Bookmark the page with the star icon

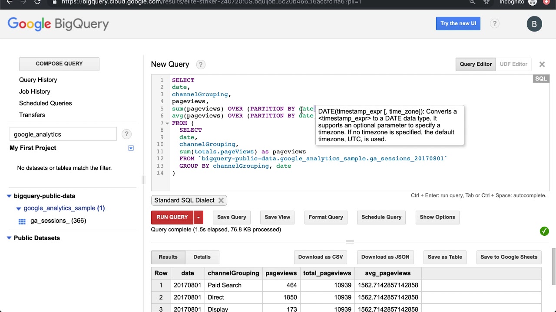(x=486, y=2)
